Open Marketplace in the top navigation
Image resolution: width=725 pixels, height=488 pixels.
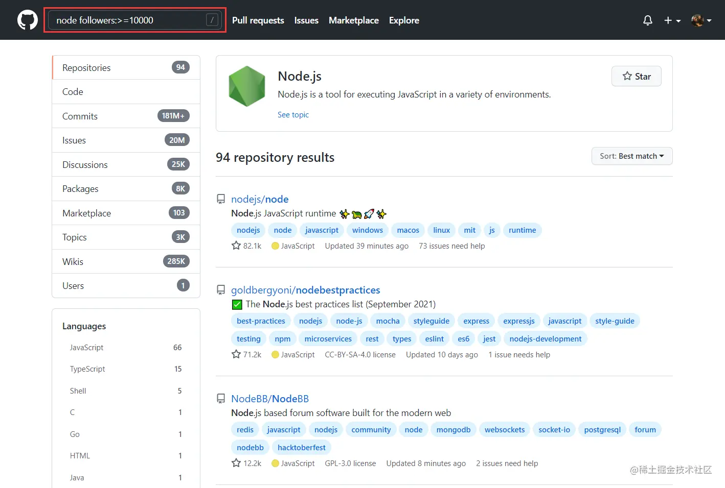pos(354,20)
